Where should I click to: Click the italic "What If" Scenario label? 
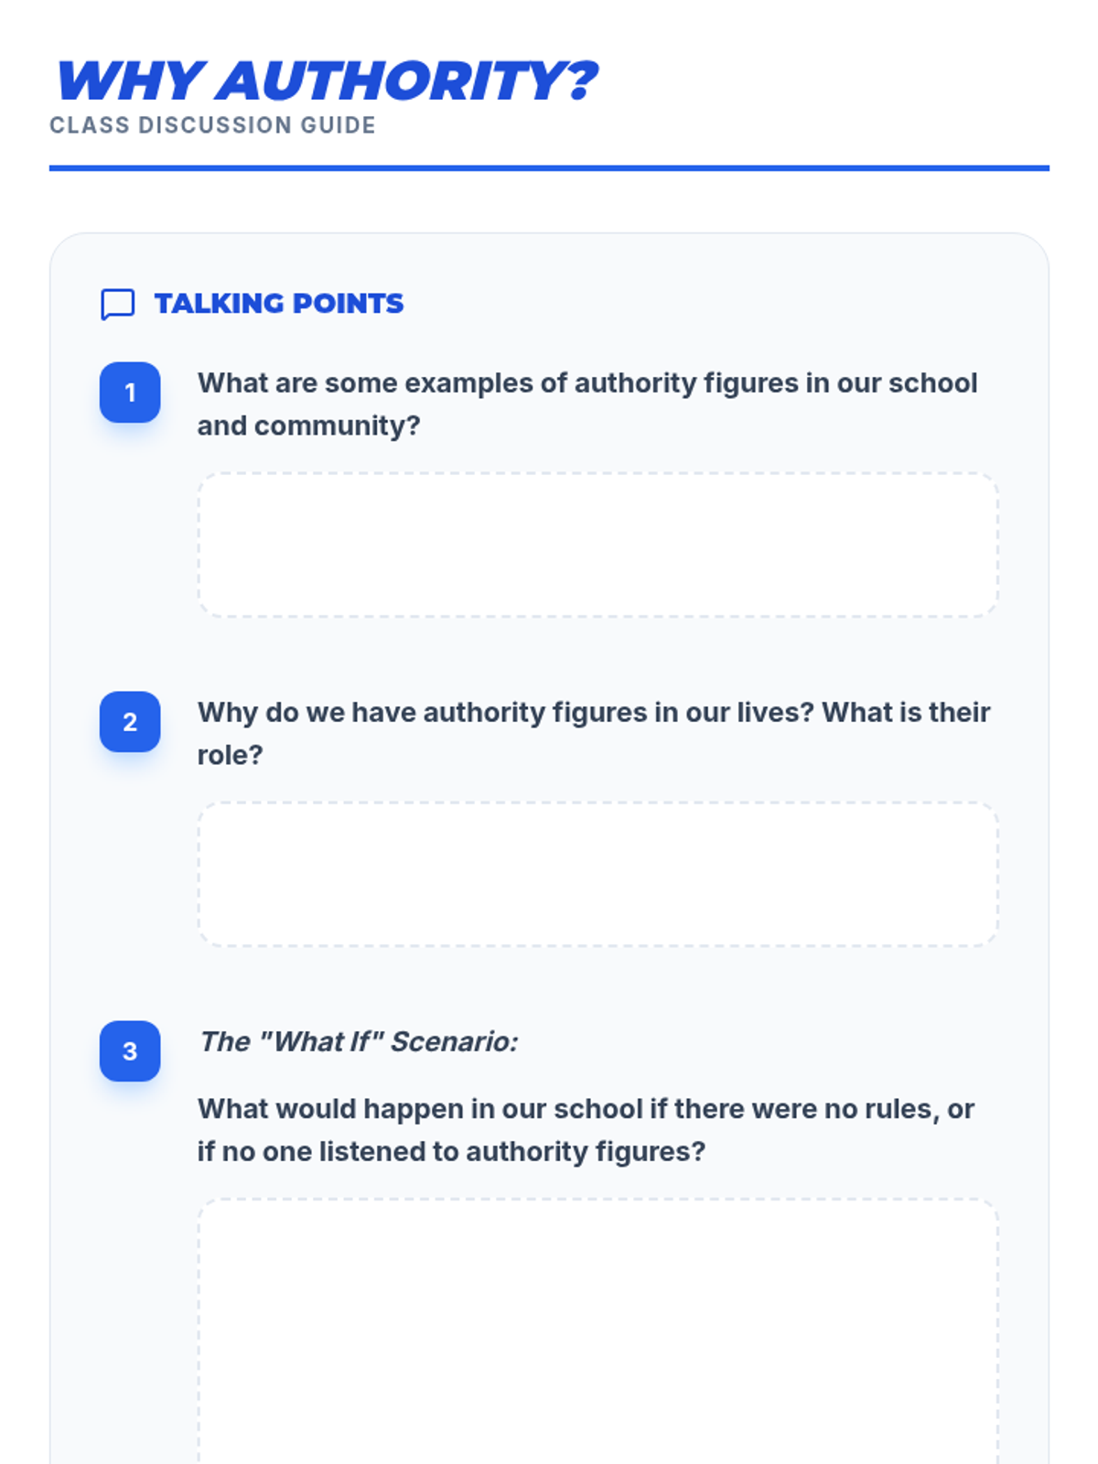pyautogui.click(x=359, y=1042)
